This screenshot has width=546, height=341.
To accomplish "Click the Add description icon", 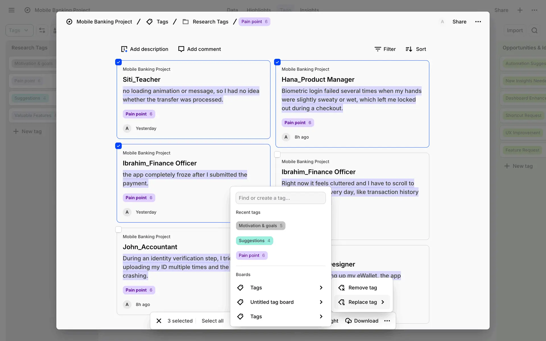I will pyautogui.click(x=124, y=49).
